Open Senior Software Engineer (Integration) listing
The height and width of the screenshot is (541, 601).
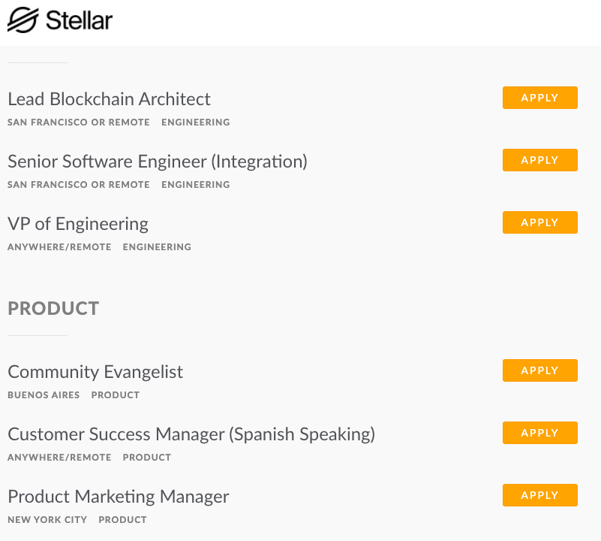[158, 162]
